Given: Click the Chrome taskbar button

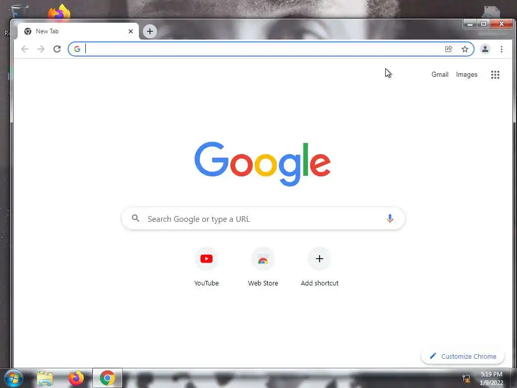Looking at the screenshot, I should pyautogui.click(x=108, y=378).
